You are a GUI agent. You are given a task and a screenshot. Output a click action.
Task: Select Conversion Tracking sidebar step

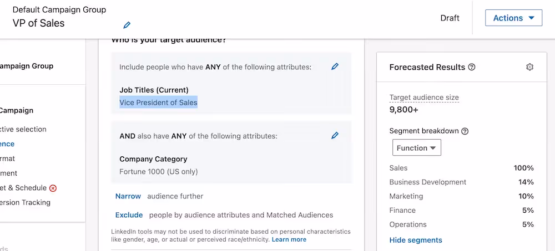coord(25,203)
